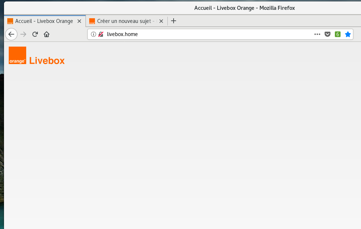Show site information for livebox.home
The height and width of the screenshot is (229, 361).
(93, 34)
